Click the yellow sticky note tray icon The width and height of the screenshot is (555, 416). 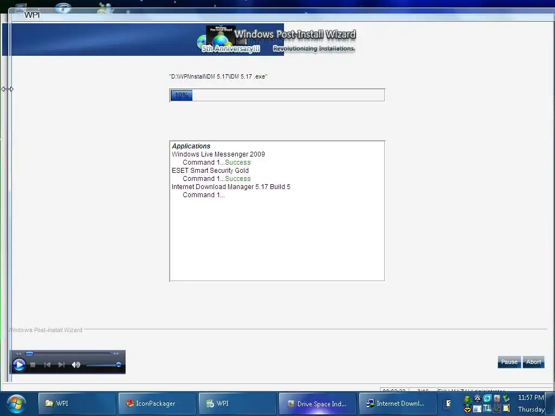click(x=507, y=409)
